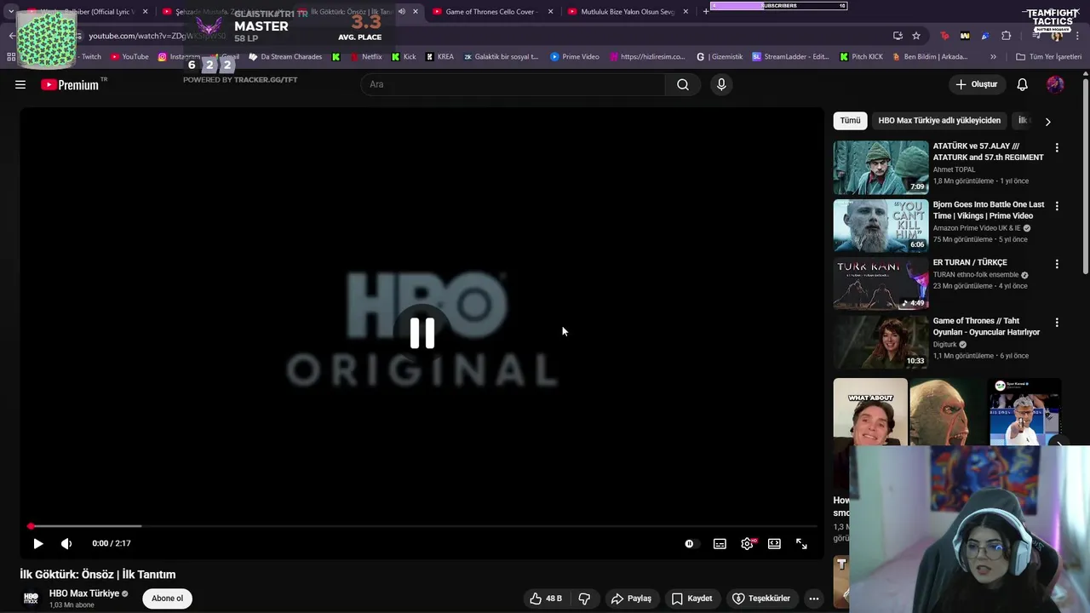This screenshot has width=1090, height=613.
Task: Open the Kick bookmark
Action: [404, 57]
